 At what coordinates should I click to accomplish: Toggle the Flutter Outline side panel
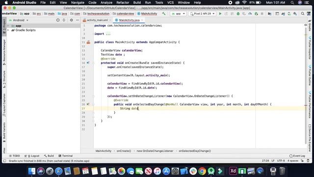(x=310, y=75)
